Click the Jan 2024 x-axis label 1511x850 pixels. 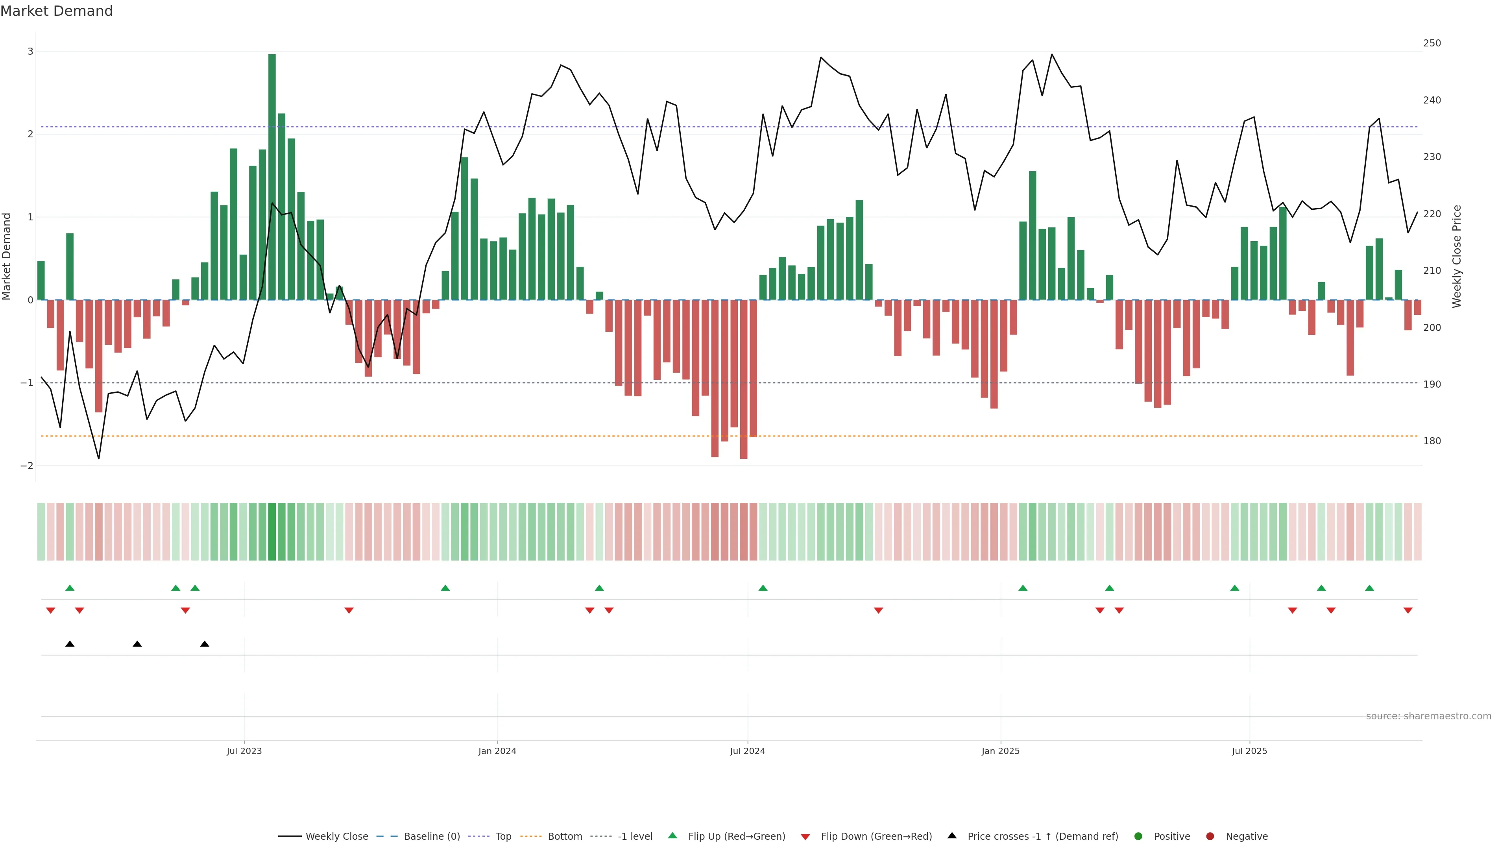pyautogui.click(x=497, y=751)
